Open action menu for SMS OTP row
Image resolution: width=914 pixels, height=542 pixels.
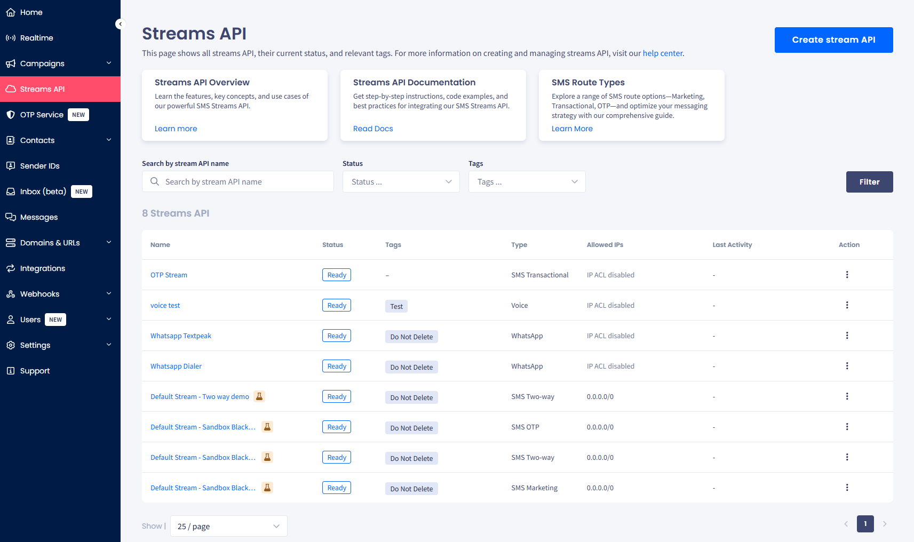(847, 427)
